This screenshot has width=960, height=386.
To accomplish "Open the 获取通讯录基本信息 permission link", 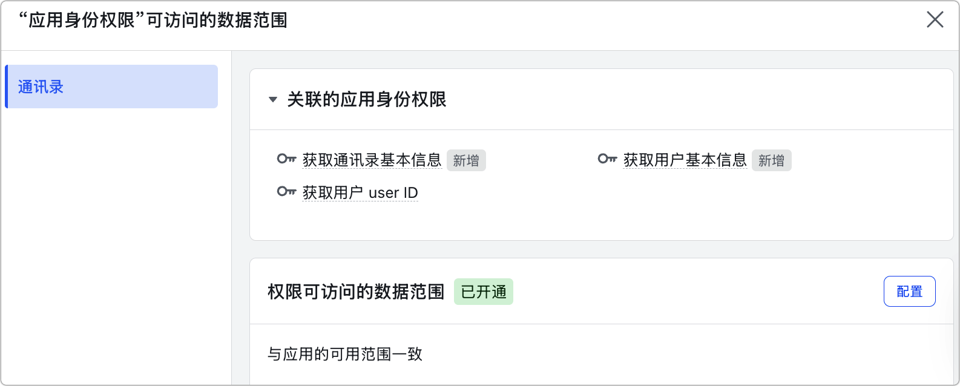I will (x=372, y=160).
